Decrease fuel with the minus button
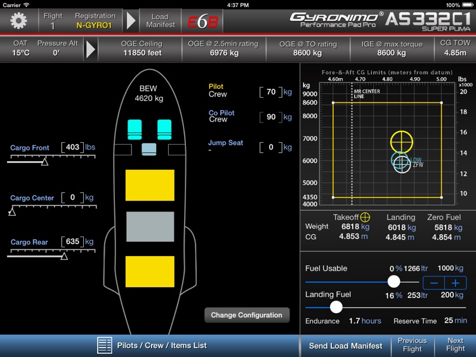The width and height of the screenshot is (476, 357). tap(434, 283)
